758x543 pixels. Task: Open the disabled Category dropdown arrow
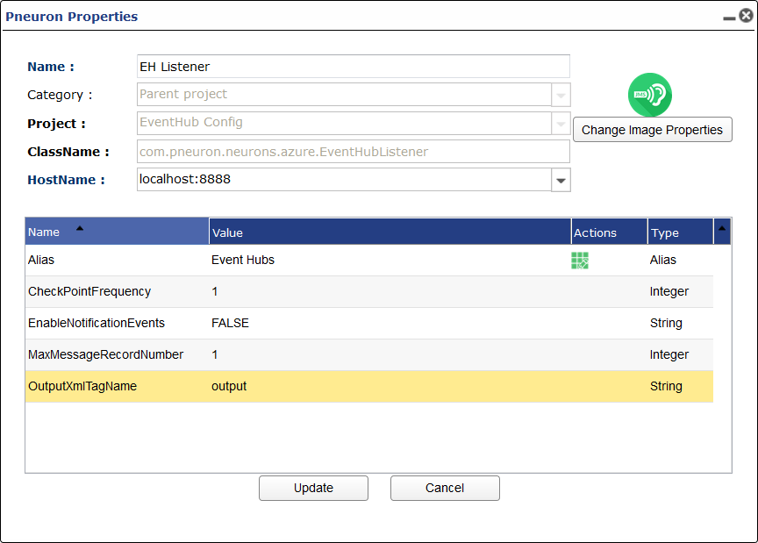coord(561,95)
